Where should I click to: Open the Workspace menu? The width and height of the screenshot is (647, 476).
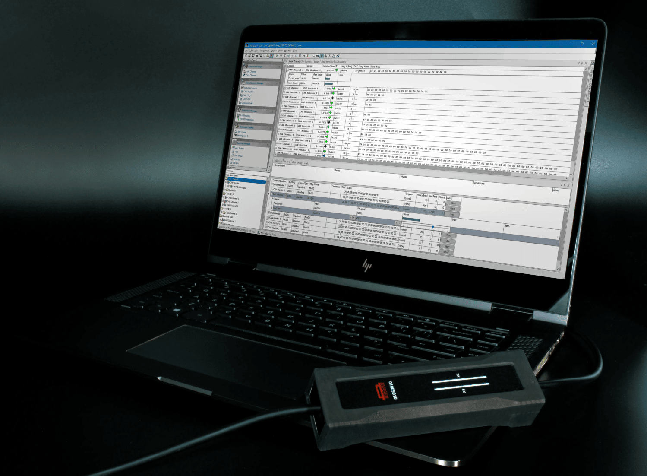pos(265,51)
